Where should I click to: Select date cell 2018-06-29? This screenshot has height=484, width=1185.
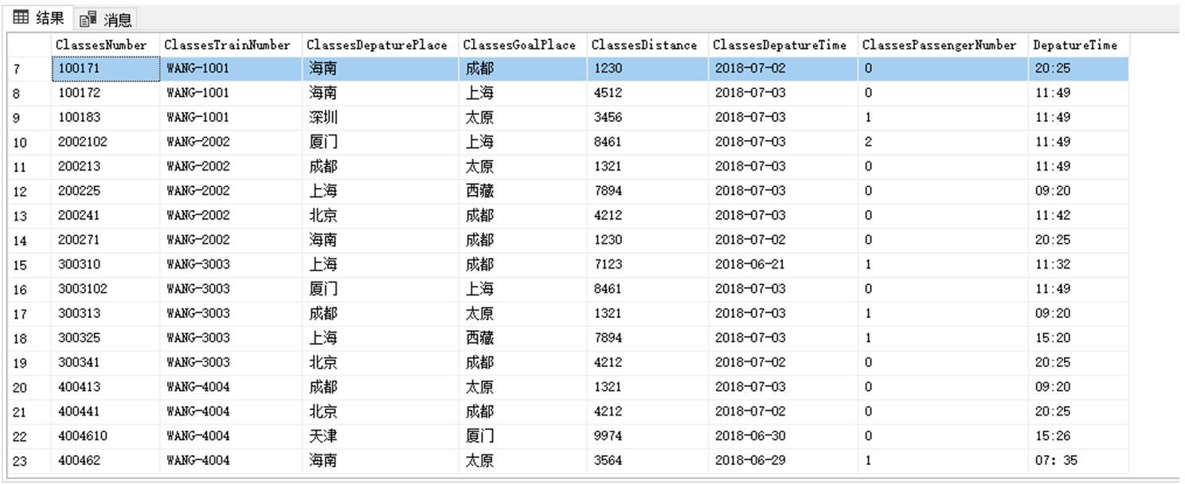[x=784, y=461]
